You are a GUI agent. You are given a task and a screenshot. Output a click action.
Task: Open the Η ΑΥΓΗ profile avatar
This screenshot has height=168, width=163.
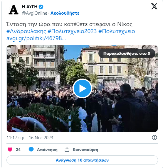tap(14, 10)
